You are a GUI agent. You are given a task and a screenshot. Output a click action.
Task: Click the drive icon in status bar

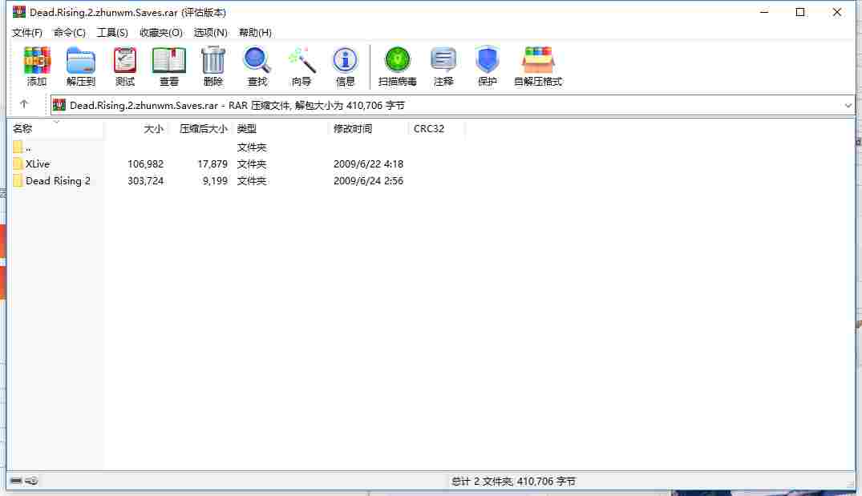coord(16,481)
